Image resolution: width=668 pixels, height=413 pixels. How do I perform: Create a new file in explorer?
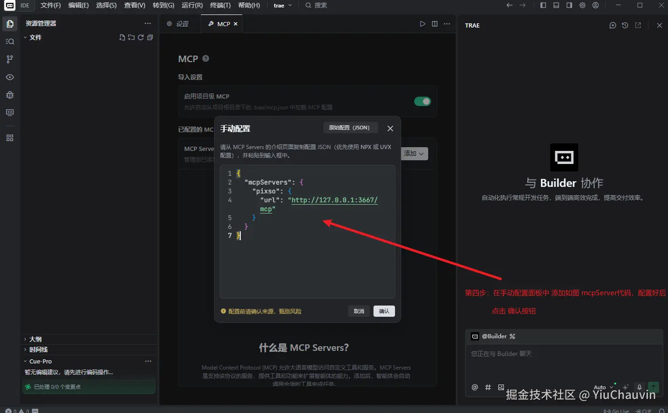122,37
